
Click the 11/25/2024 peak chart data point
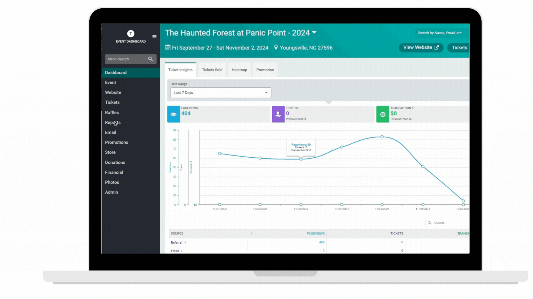pyautogui.click(x=382, y=137)
